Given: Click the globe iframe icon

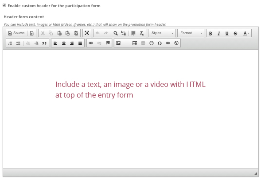Looking at the screenshot, I should [x=176, y=43].
